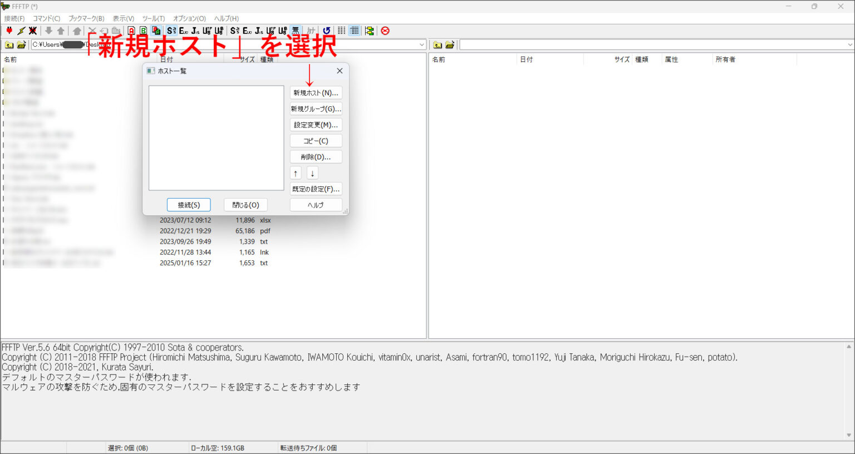Screen dimensions: 855x454
Task: Toggle the 無 (no kanji conversion) mode
Action: [x=296, y=31]
